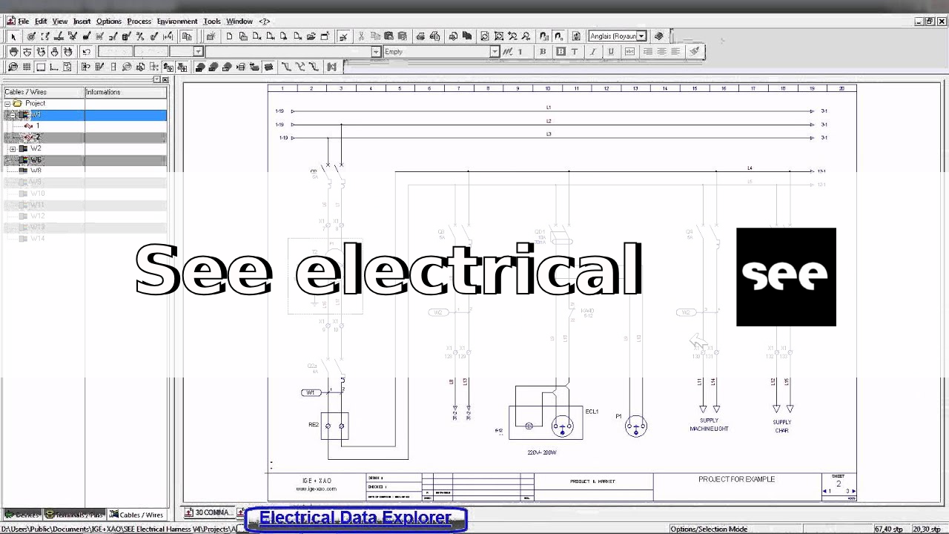
Task: Click the line style squiggle icon
Action: [508, 51]
